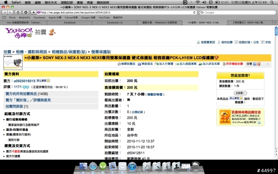Switch to the nex 保護蓋搜尋結果 tab

[x=24, y=23]
